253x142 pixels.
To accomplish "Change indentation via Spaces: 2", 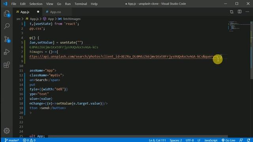I will point(176,140).
